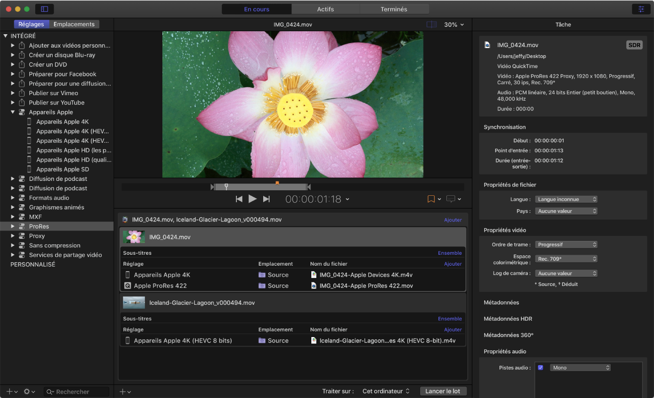Open the captions speech bubble menu
This screenshot has height=398, width=654.
point(453,199)
